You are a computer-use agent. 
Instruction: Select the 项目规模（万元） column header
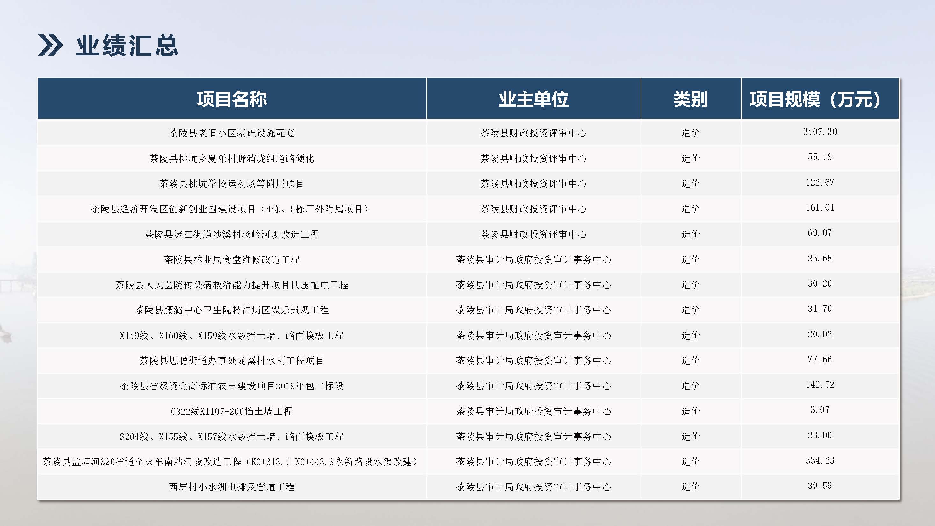tap(815, 99)
